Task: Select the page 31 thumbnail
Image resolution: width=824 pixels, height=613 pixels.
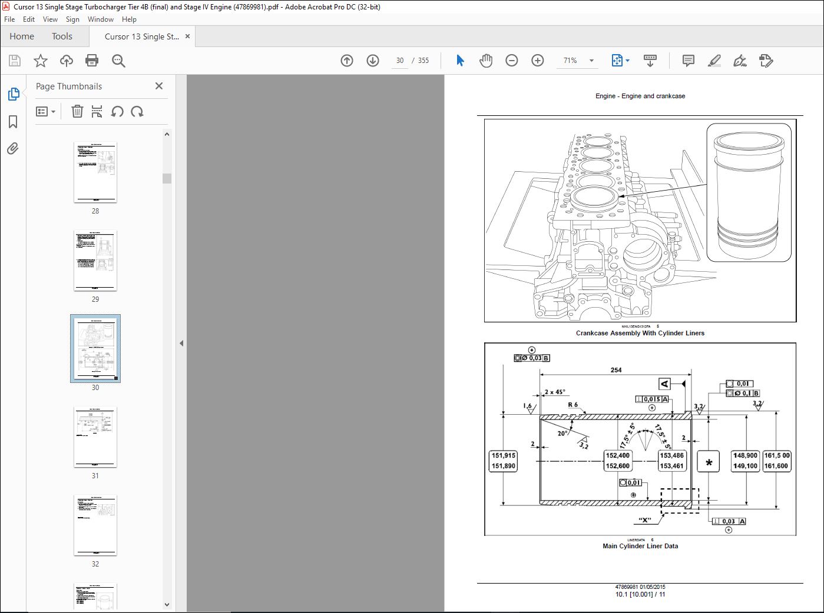Action: click(95, 437)
